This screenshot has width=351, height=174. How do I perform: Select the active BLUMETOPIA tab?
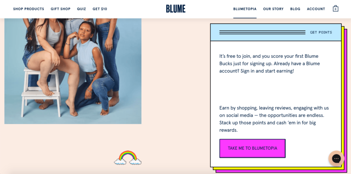coord(245,9)
